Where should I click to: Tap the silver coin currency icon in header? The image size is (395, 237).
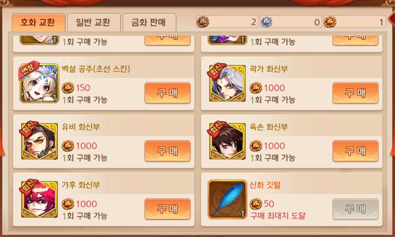coord(266,21)
